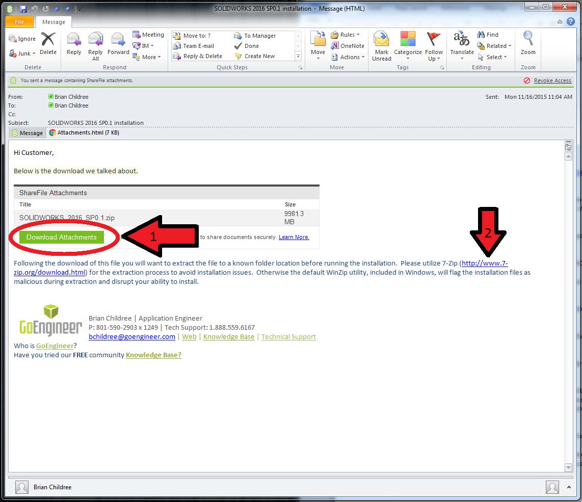Viewport: 582px width, 502px height.
Task: Click the SOLIDWORKS_2016_SP0.1.zip file name
Action: (67, 218)
